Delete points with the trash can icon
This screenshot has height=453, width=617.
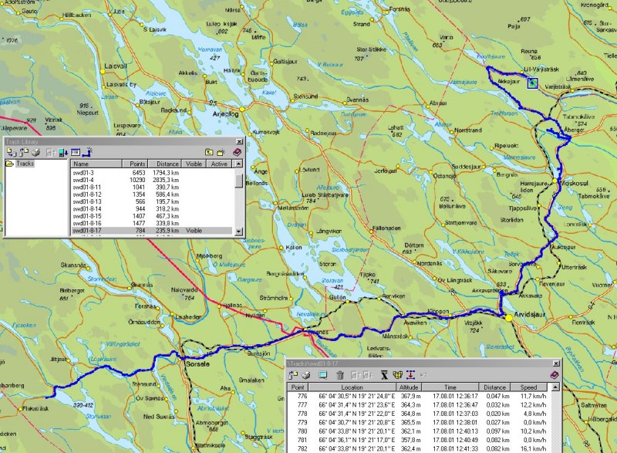[339, 374]
